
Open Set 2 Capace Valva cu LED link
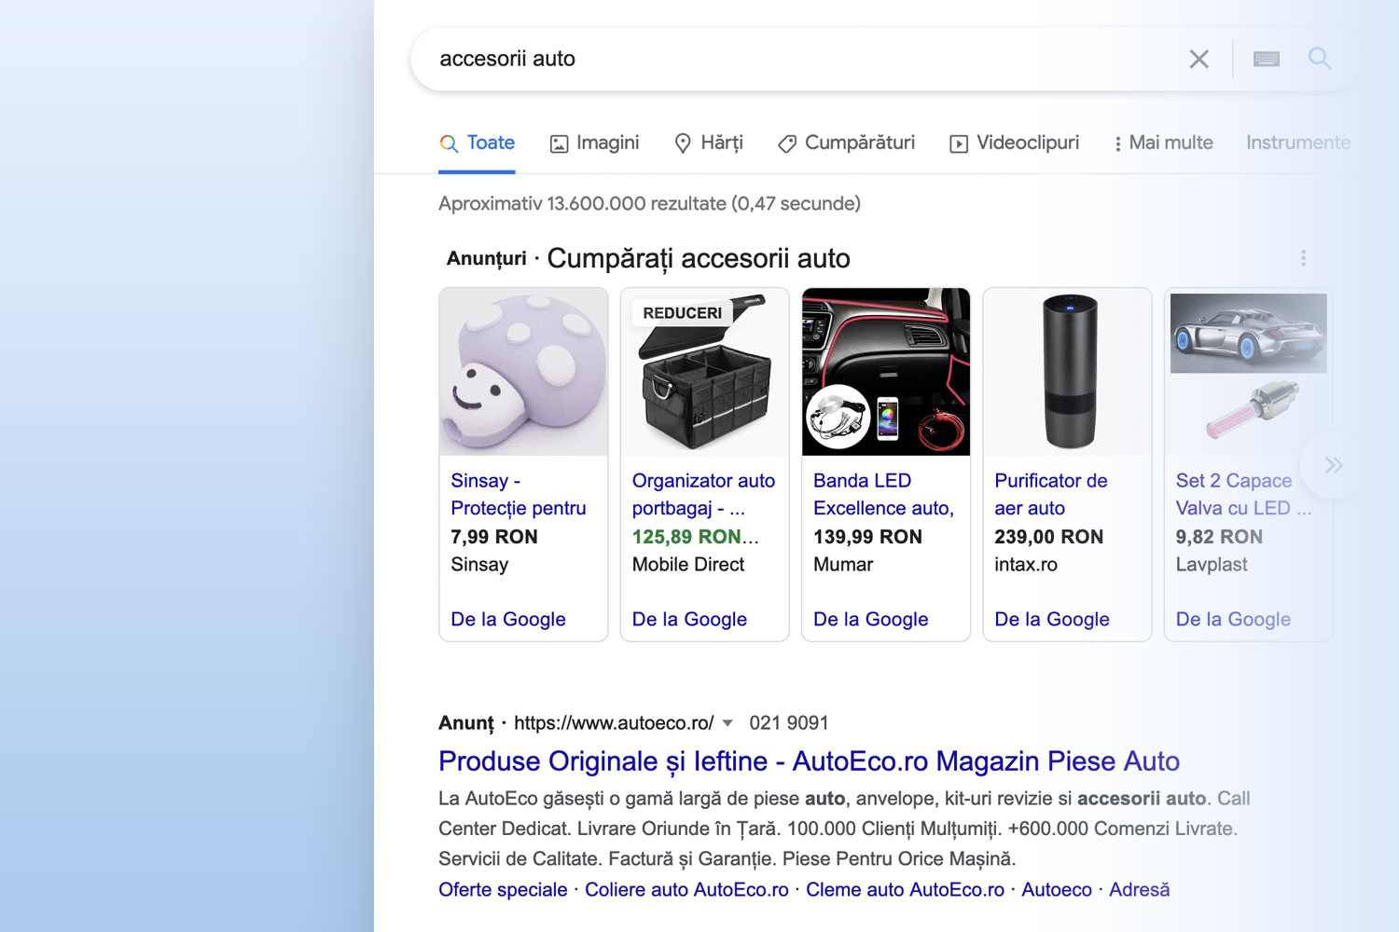click(x=1243, y=495)
